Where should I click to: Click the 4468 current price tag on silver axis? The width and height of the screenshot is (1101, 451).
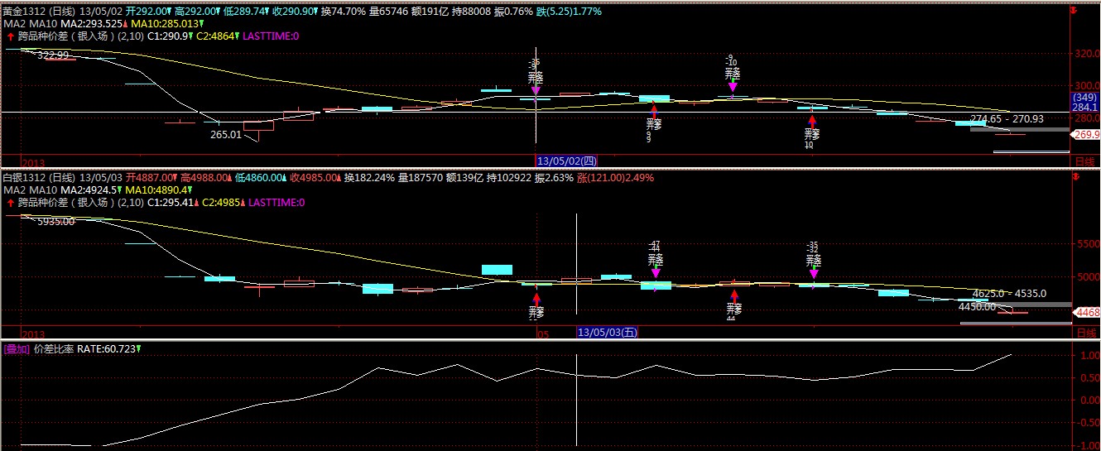coord(1085,312)
